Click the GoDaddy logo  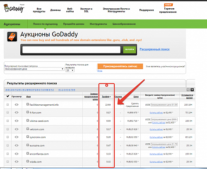[14, 8]
